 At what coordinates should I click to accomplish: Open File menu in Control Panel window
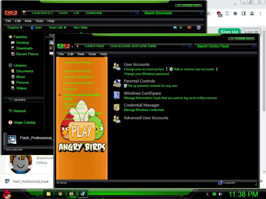(61, 54)
